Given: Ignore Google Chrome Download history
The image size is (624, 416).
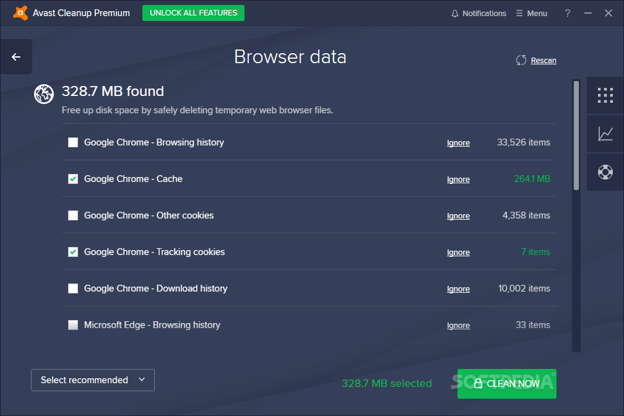Looking at the screenshot, I should tap(458, 289).
